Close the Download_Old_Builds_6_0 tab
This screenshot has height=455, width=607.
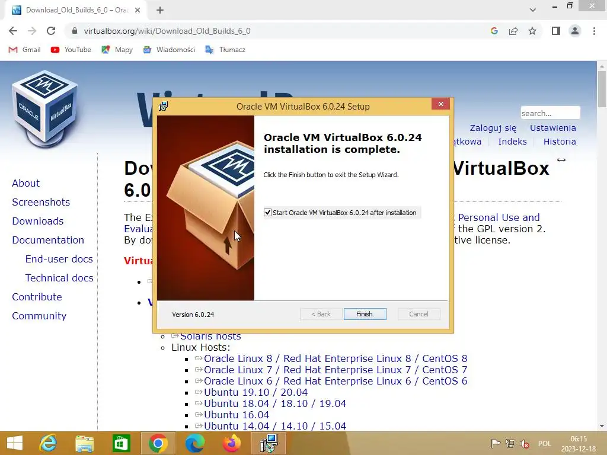click(x=138, y=10)
